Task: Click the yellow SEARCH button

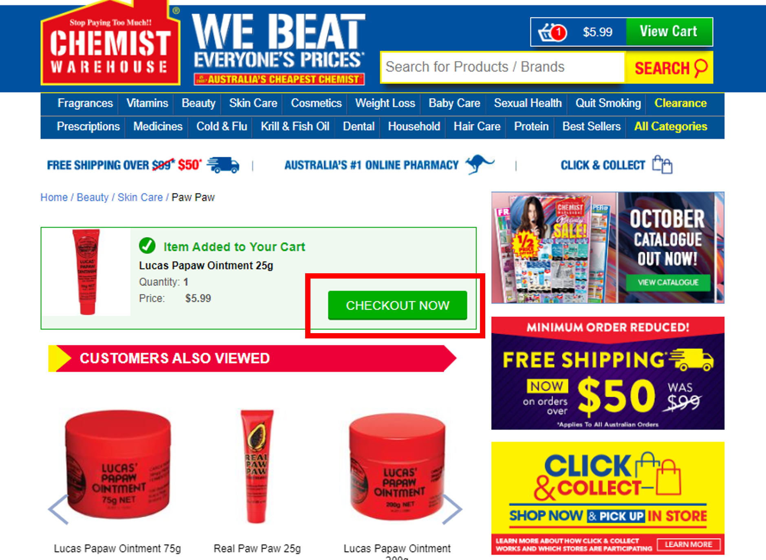Action: [669, 68]
